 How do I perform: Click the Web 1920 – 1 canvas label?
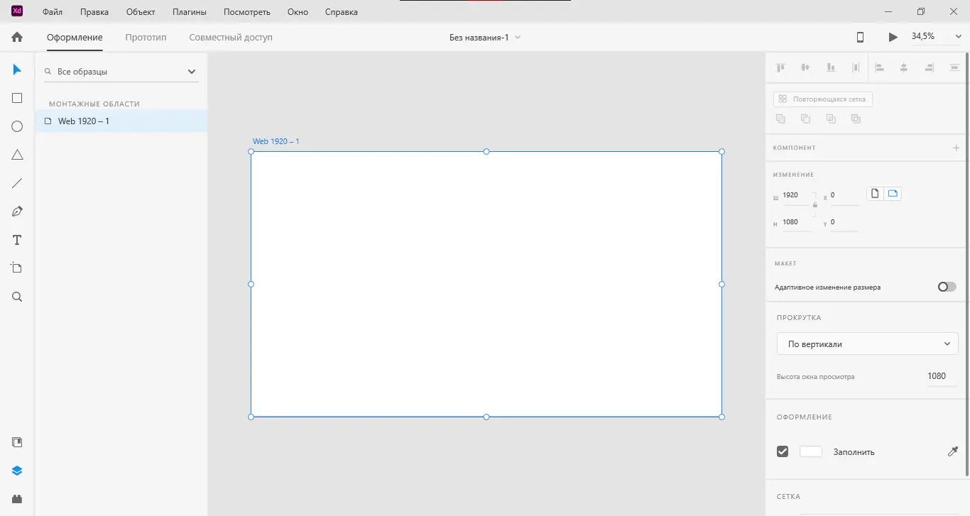coord(276,141)
